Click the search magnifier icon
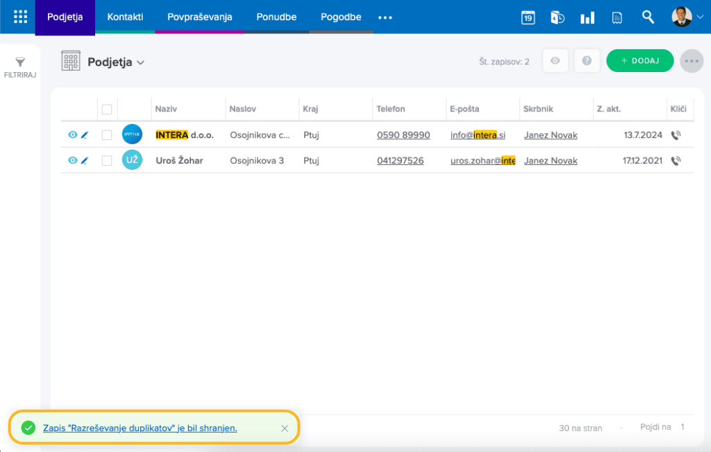 pos(648,17)
